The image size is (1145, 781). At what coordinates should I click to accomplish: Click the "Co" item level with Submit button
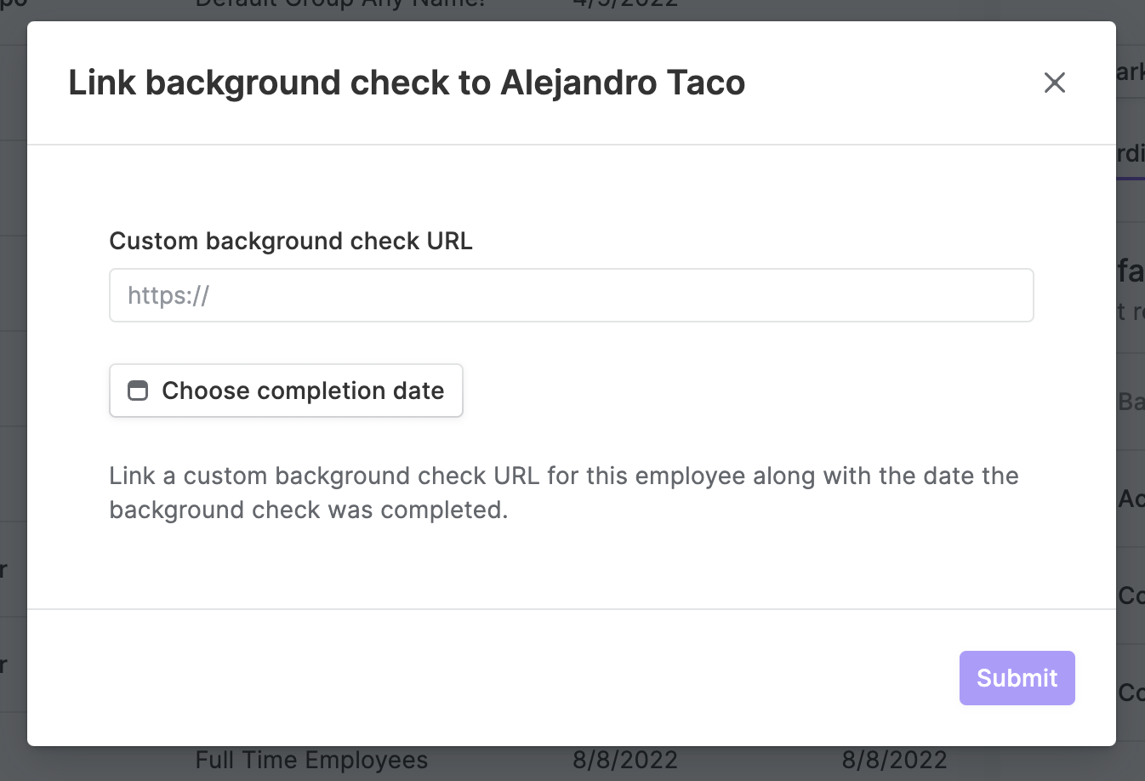pos(1131,693)
